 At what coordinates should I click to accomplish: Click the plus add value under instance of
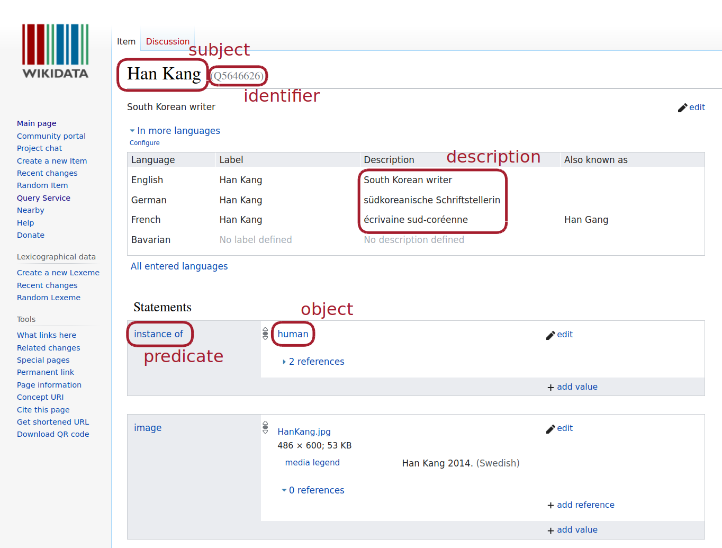tap(551, 388)
